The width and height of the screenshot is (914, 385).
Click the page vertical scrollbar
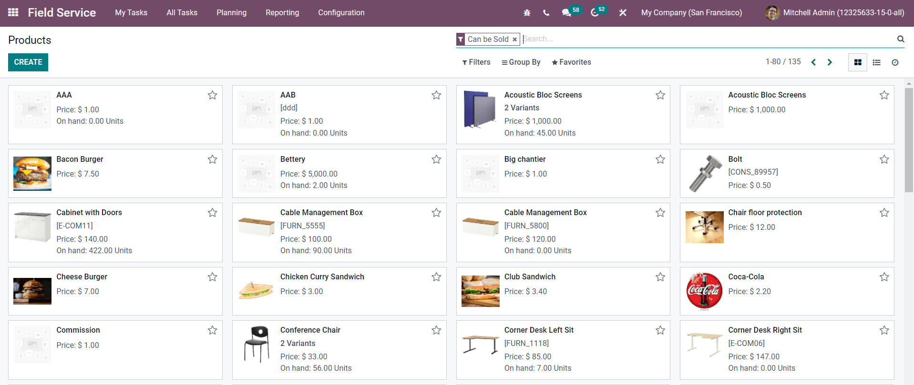pos(909,140)
